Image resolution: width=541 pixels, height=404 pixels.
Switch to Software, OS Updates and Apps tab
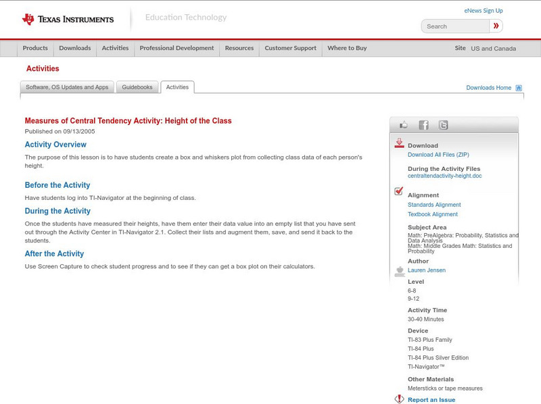pos(67,87)
